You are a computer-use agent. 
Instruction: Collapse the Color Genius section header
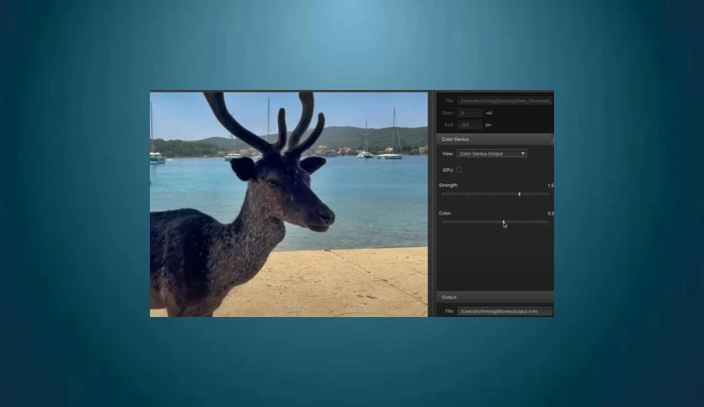(x=495, y=140)
